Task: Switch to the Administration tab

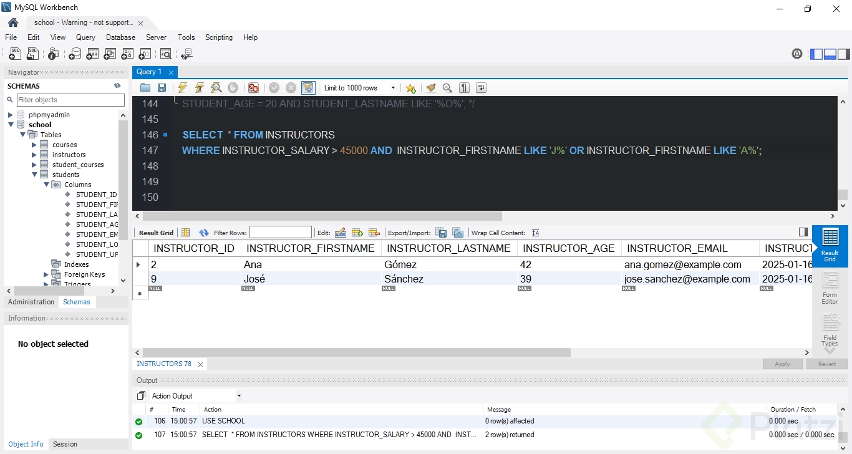Action: point(31,302)
